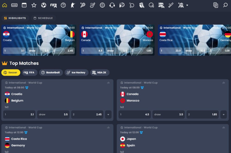The width and height of the screenshot is (231, 153).
Task: Select the volleyball icon
Action: (x=102, y=5)
